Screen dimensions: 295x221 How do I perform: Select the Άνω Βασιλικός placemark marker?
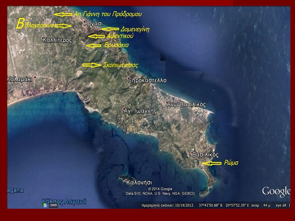167,103
